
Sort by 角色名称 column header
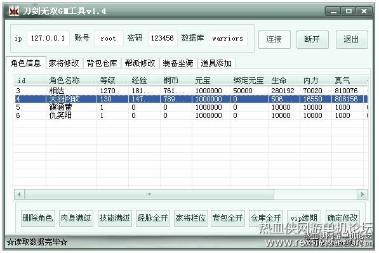71,81
